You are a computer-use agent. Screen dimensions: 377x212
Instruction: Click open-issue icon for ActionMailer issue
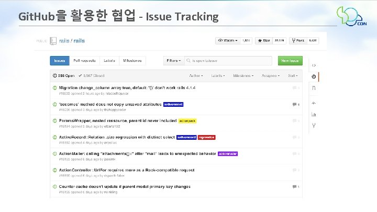55,153
